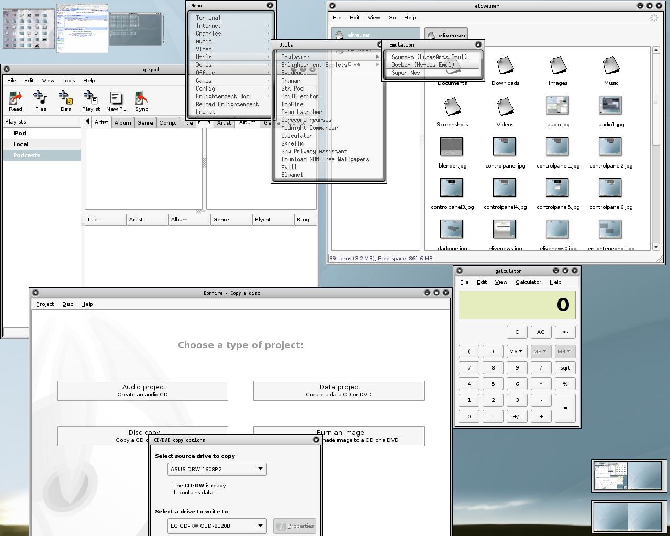Select the controlpanel4.jpg file icon
670x536 pixels.
505,188
